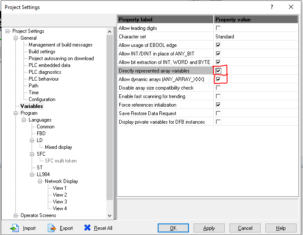Select Project autosaving on download
303x235 pixels.
pos(61,58)
